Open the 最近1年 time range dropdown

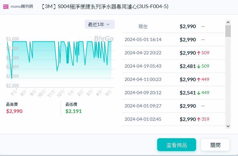pyautogui.click(x=99, y=24)
